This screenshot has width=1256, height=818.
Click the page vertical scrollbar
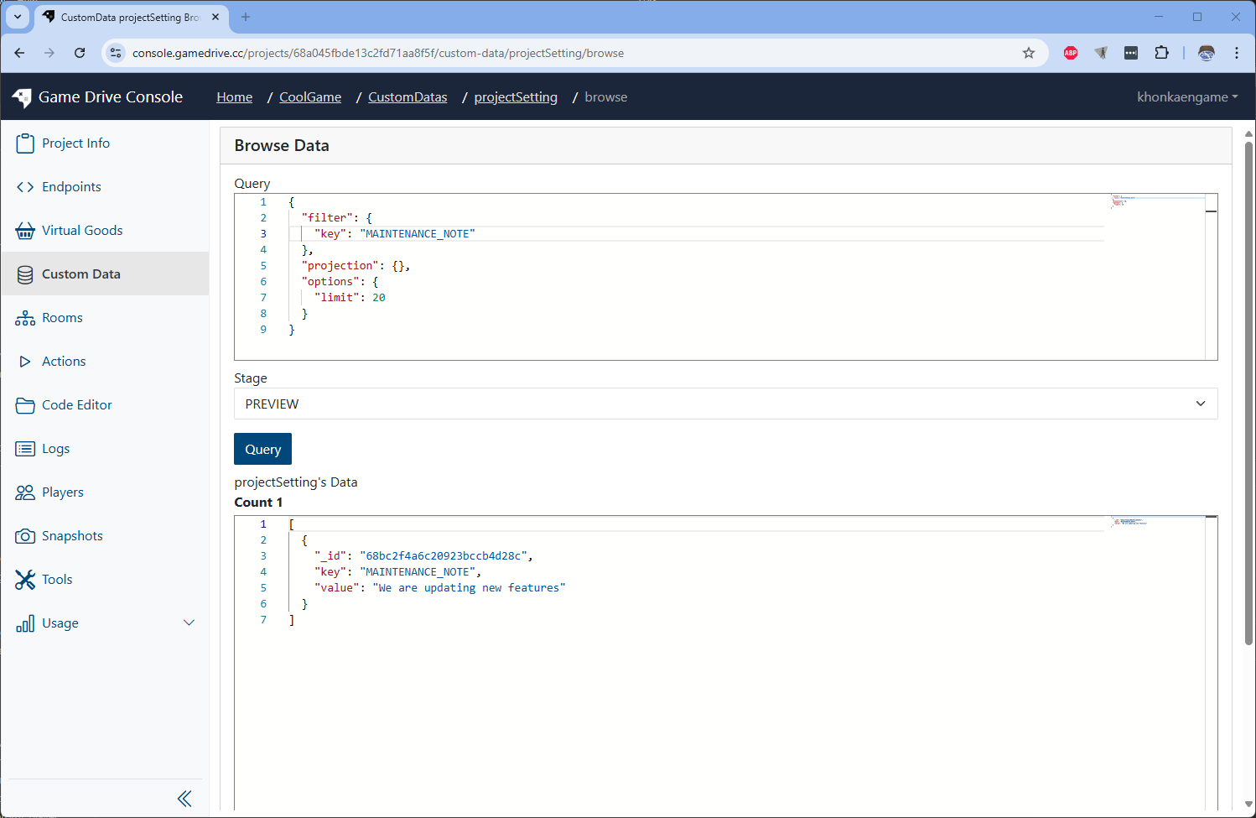(1248, 394)
